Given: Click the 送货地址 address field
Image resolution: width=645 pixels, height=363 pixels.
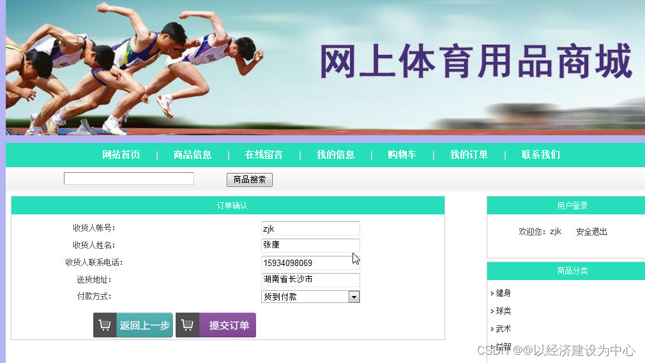Looking at the screenshot, I should click(x=310, y=279).
